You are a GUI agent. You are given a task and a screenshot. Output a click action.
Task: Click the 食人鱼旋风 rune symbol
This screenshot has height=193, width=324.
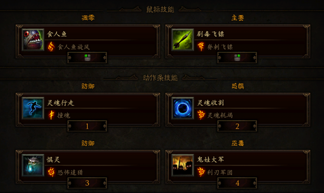pyautogui.click(x=51, y=47)
